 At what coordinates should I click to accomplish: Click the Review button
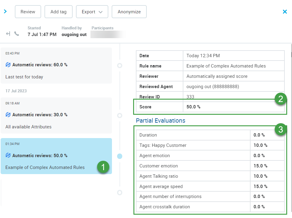pos(28,12)
